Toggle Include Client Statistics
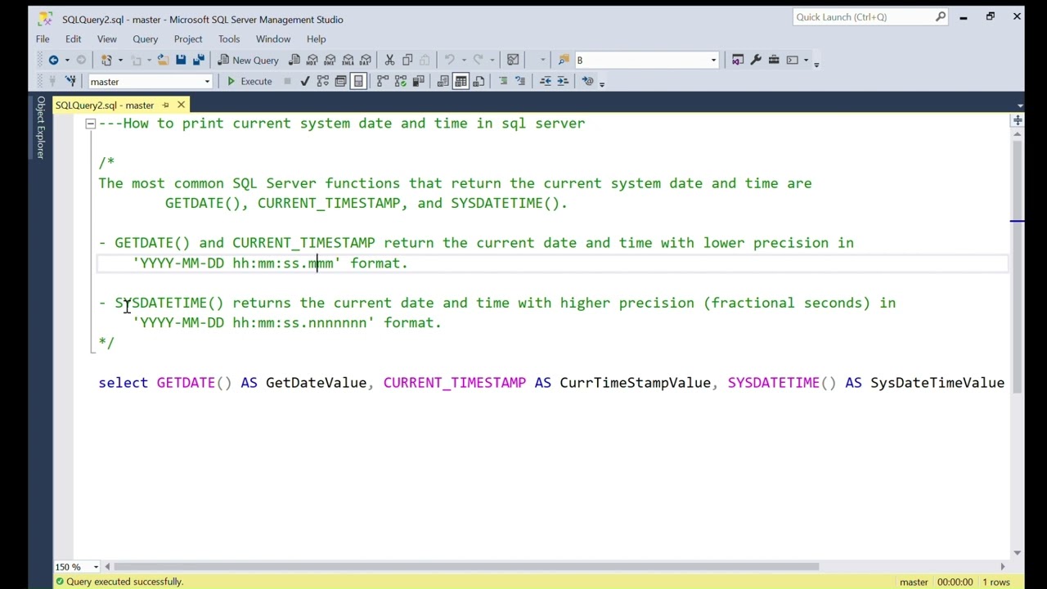This screenshot has height=589, width=1047. (x=418, y=81)
